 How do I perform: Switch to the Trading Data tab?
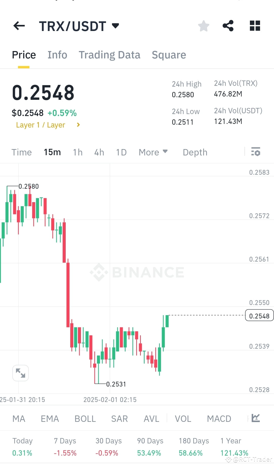(x=110, y=55)
